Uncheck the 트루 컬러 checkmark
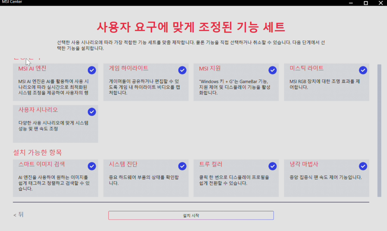Image resolution: width=387 pixels, height=231 pixels. tap(273, 166)
